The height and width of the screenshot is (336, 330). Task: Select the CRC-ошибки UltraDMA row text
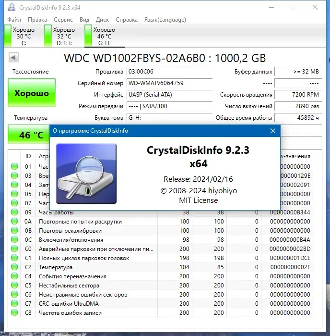(69, 304)
